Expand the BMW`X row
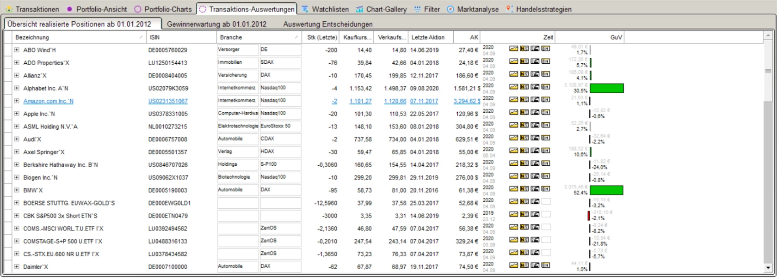The height and width of the screenshot is (278, 777). 17,190
